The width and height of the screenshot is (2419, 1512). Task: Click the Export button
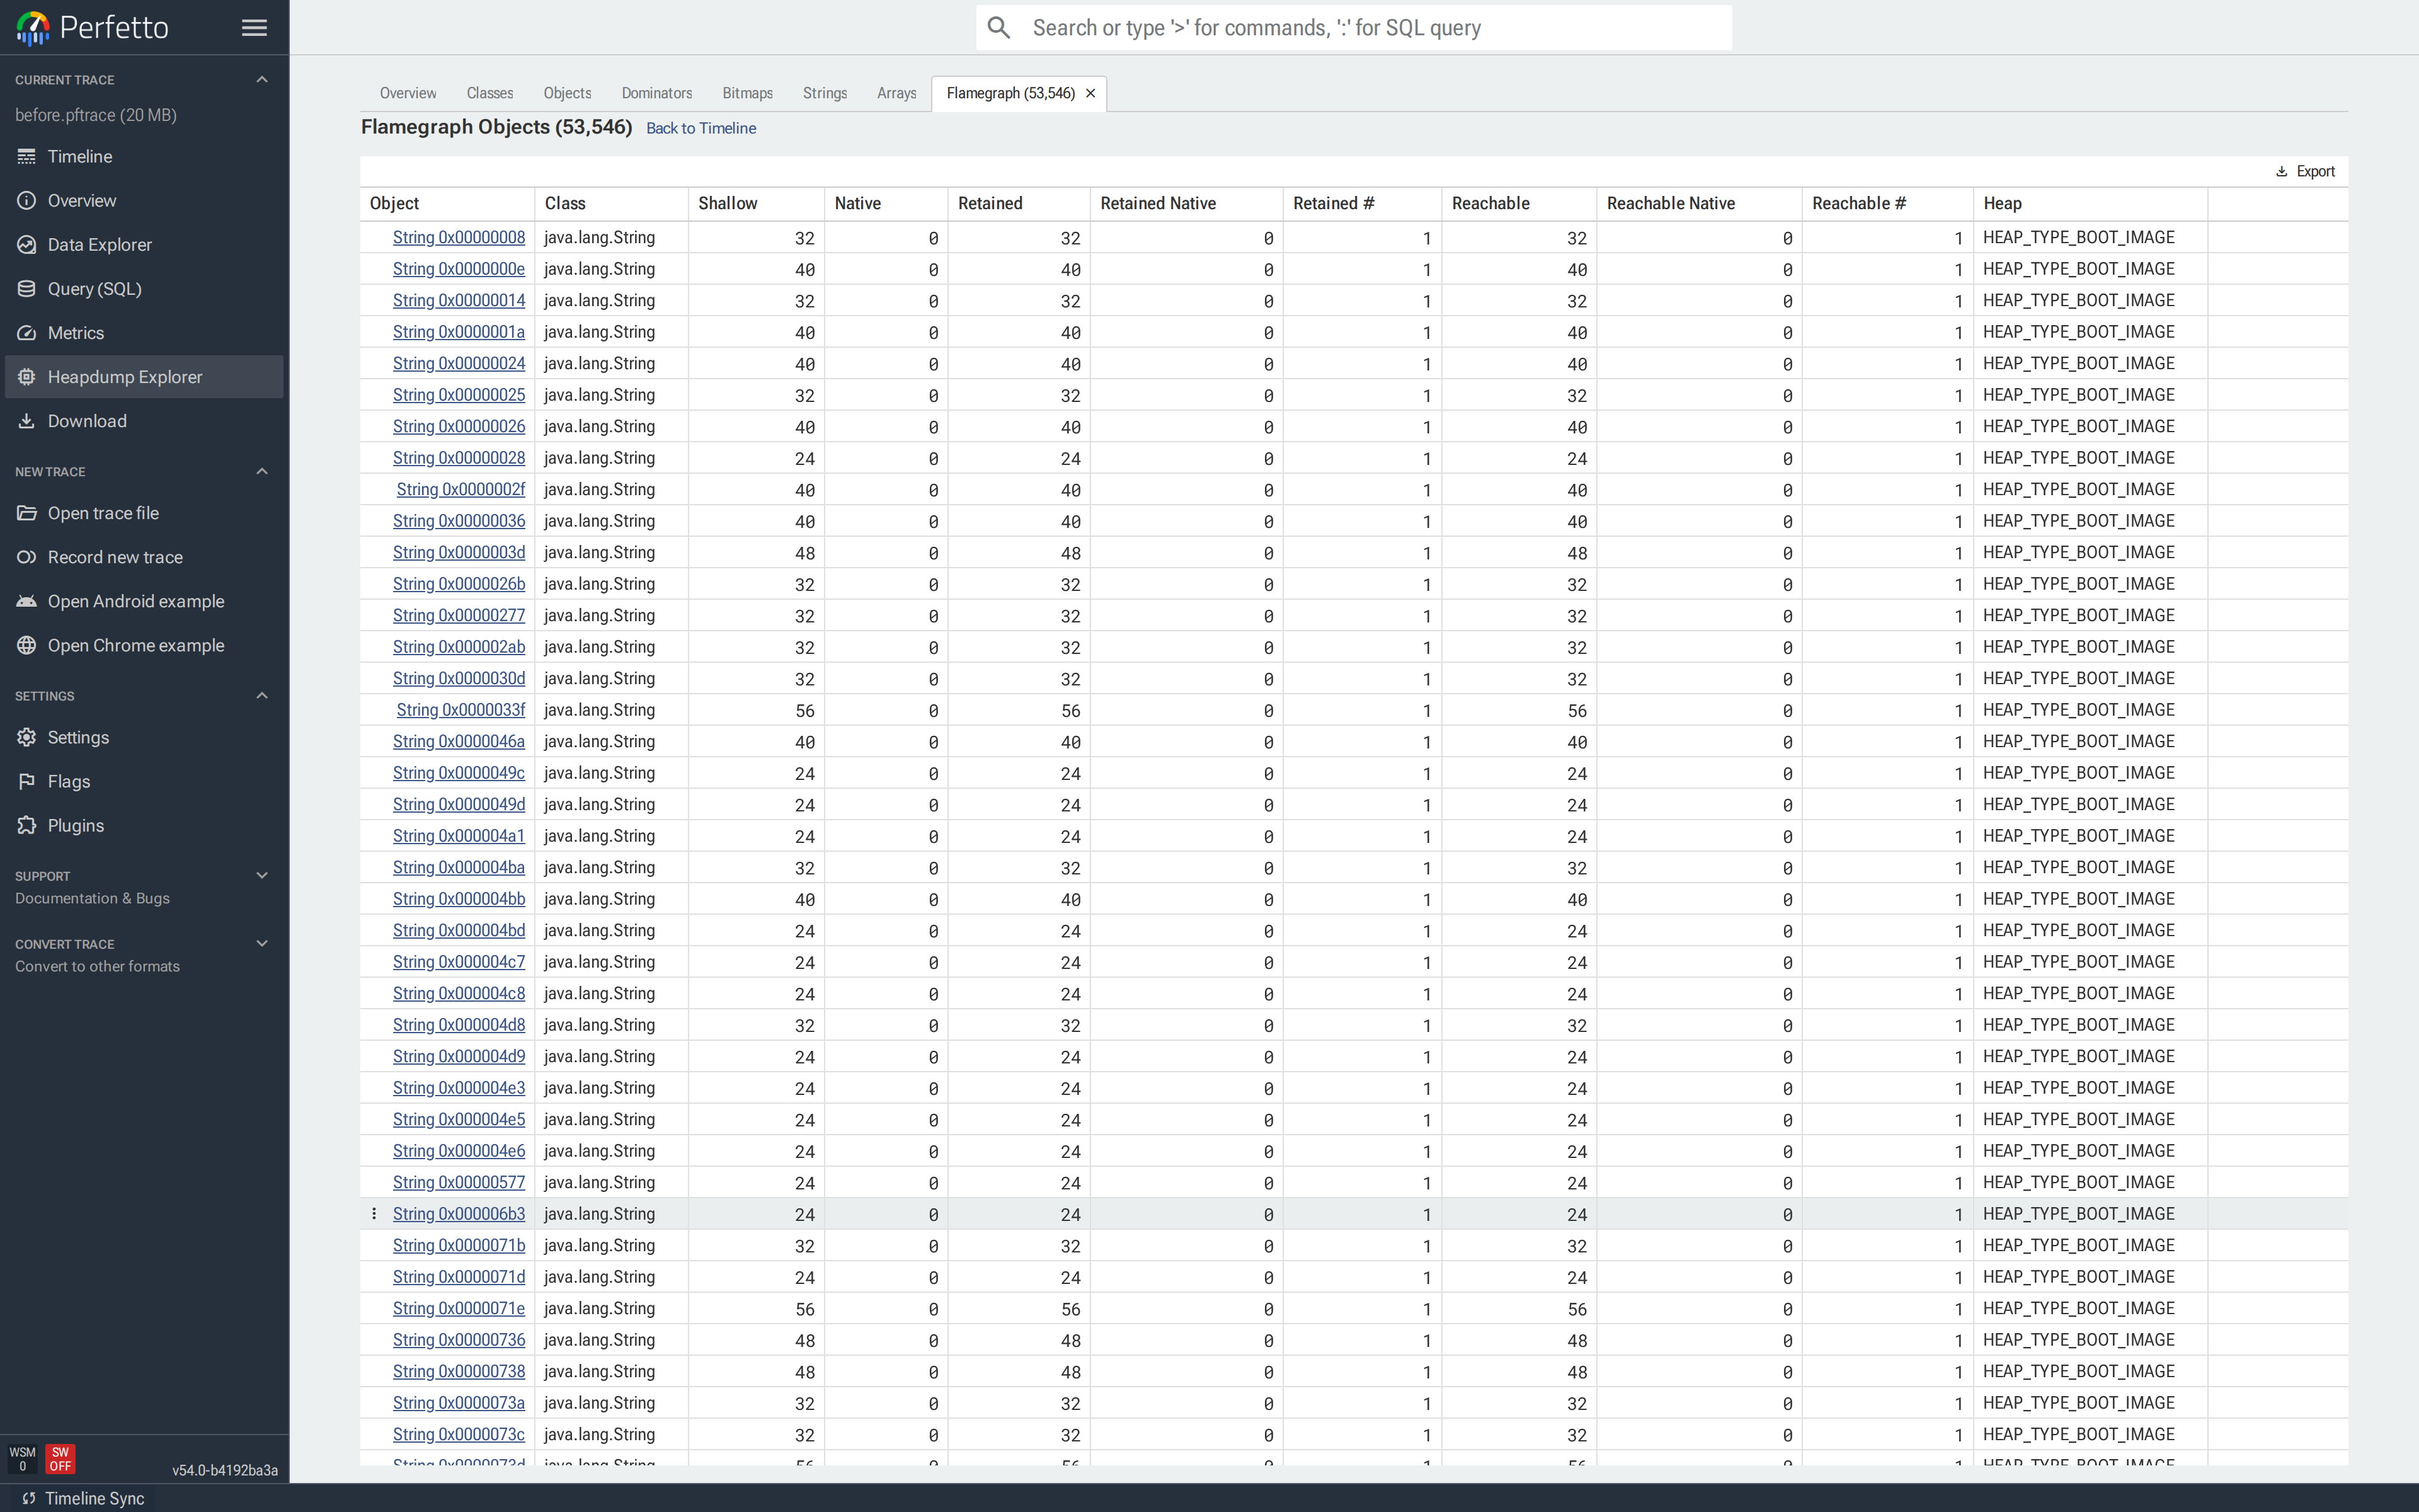coord(2305,172)
